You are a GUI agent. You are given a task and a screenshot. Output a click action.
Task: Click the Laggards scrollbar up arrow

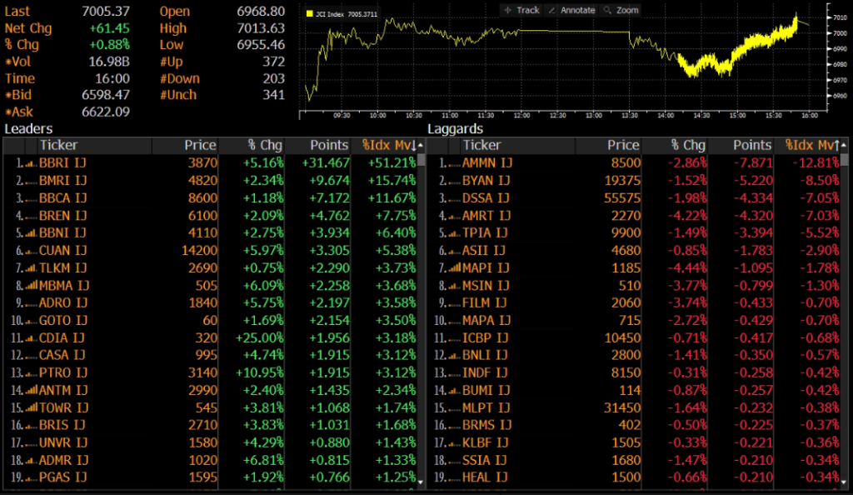(844, 145)
